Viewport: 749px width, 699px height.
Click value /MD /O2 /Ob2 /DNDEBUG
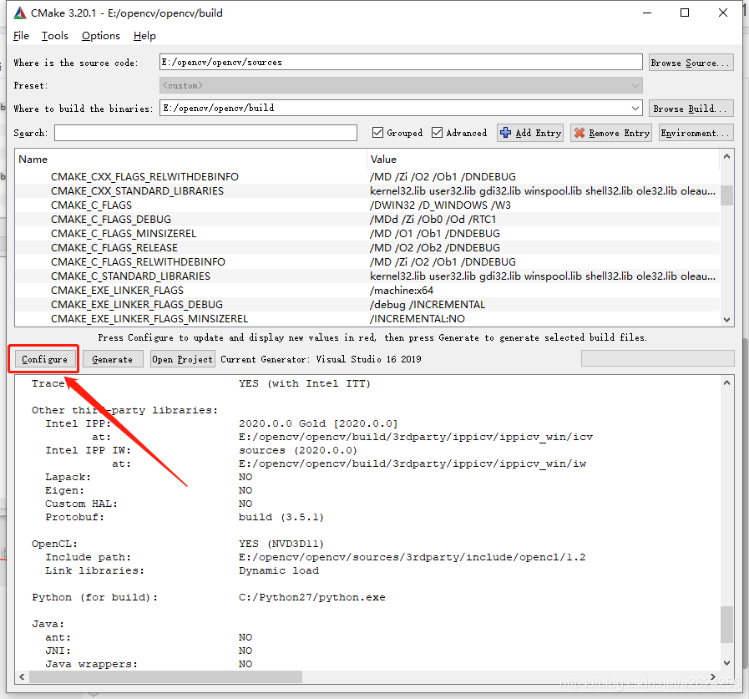pyautogui.click(x=435, y=248)
